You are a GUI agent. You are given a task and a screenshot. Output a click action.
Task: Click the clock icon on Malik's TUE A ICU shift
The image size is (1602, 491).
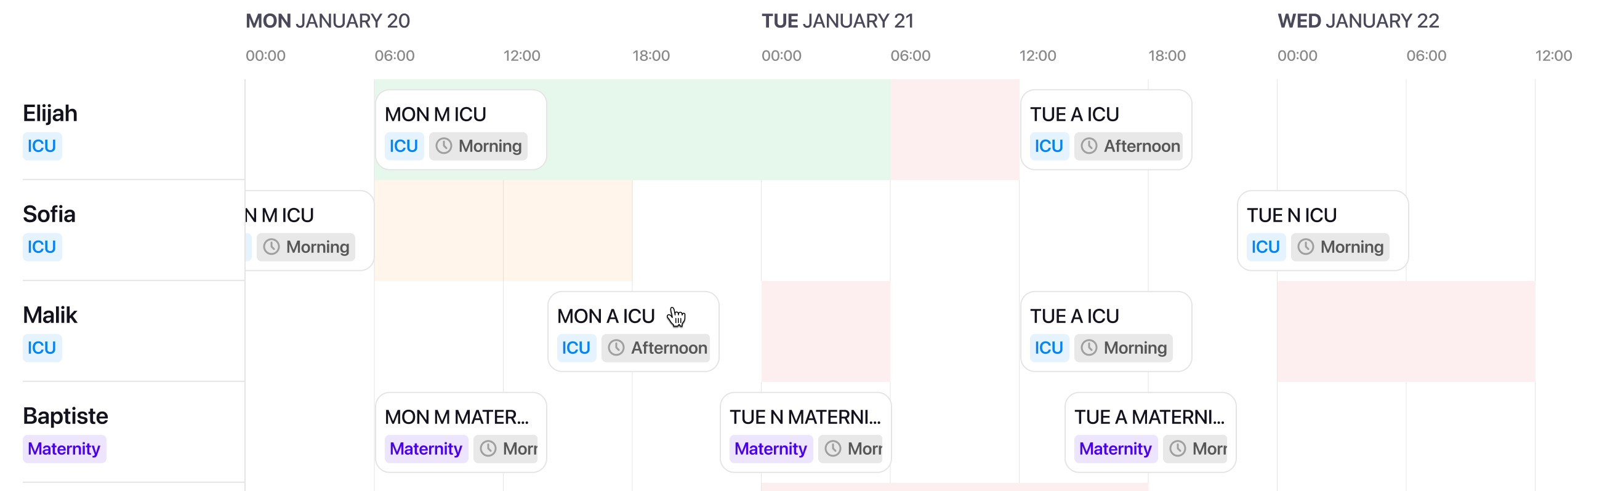pyautogui.click(x=1089, y=348)
